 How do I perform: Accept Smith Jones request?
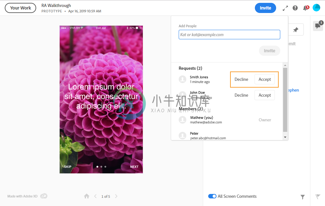[x=265, y=79]
